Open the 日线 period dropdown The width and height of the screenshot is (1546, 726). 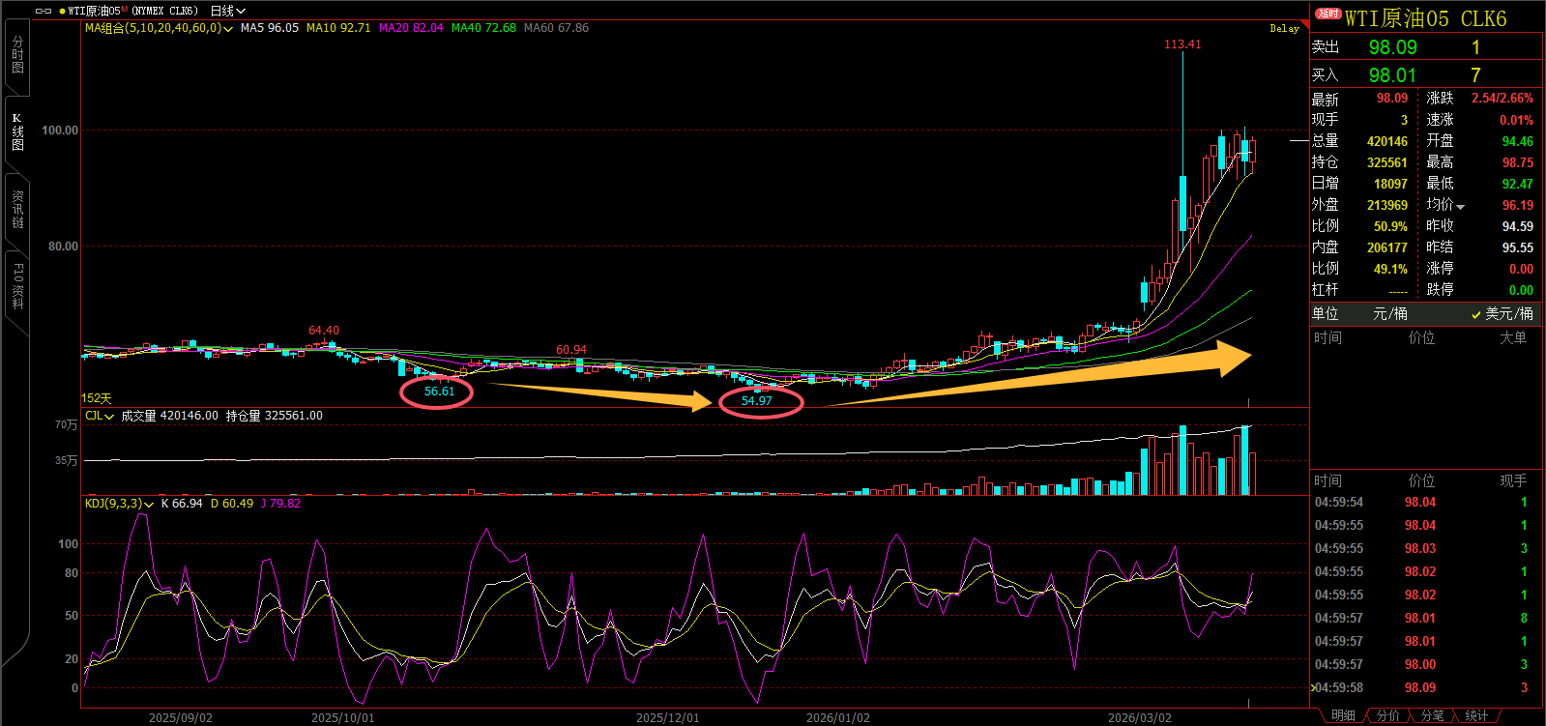click(x=228, y=11)
